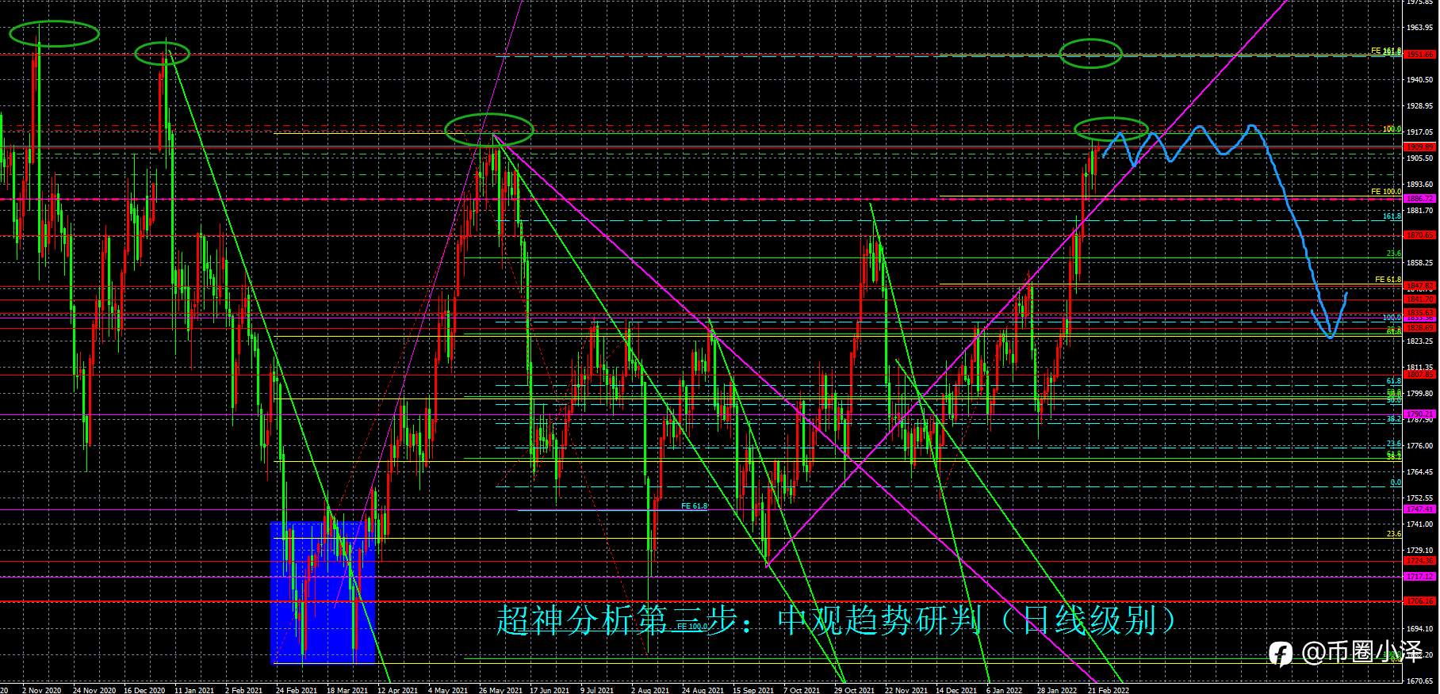This screenshot has height=694, width=1440.
Task: Click the 1729.10 price scale value
Action: tap(1419, 551)
